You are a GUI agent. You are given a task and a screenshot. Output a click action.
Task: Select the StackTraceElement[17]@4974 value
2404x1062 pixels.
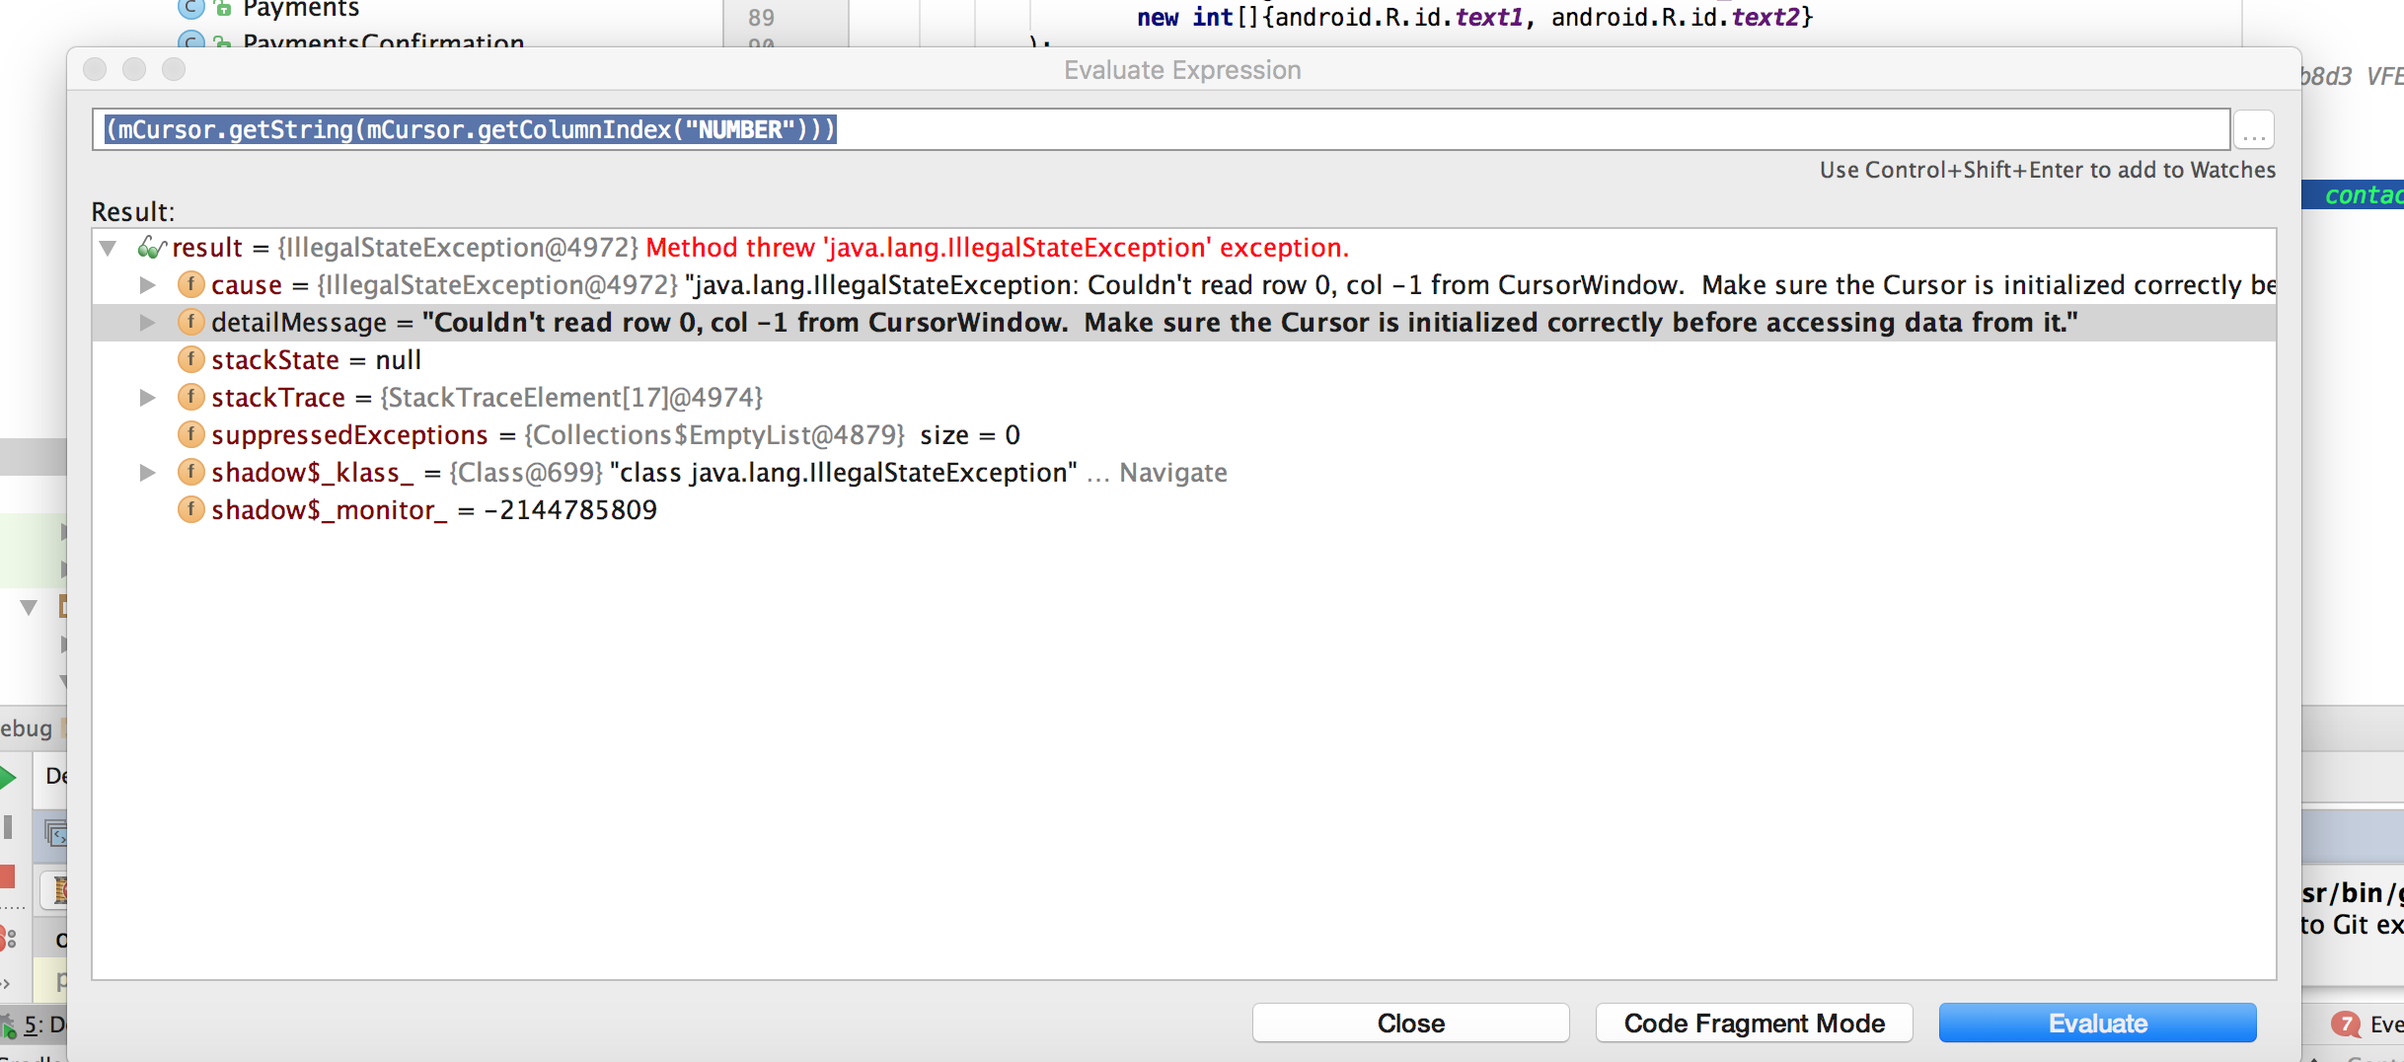pos(572,398)
